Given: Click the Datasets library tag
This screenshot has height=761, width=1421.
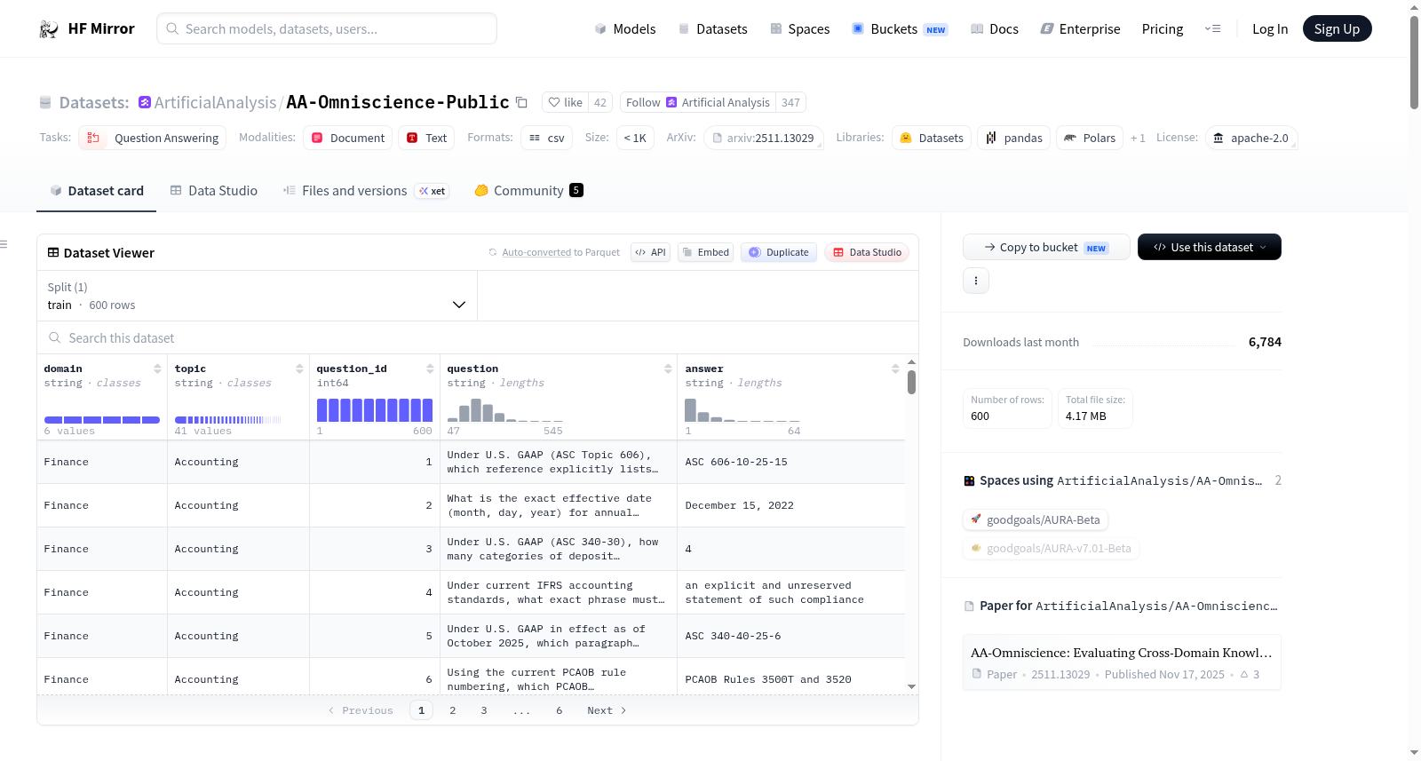Looking at the screenshot, I should click(932, 138).
